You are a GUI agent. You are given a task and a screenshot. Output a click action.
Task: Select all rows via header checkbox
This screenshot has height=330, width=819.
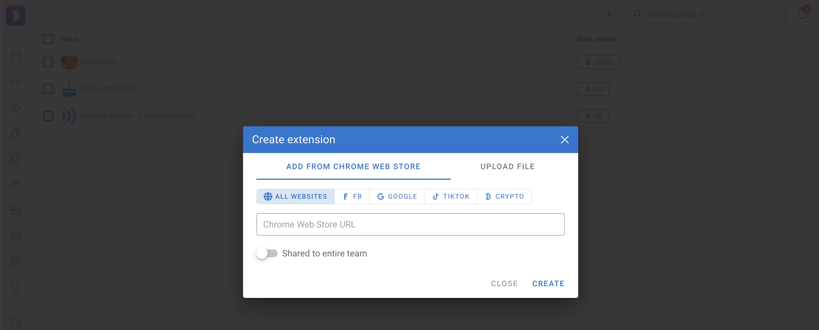(x=48, y=39)
